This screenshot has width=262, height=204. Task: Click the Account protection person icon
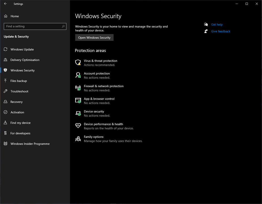tap(78, 75)
